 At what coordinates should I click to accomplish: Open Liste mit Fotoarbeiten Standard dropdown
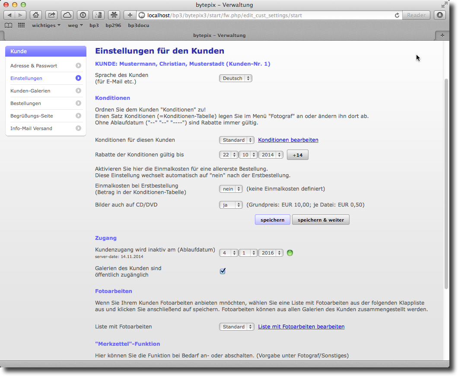click(x=236, y=327)
